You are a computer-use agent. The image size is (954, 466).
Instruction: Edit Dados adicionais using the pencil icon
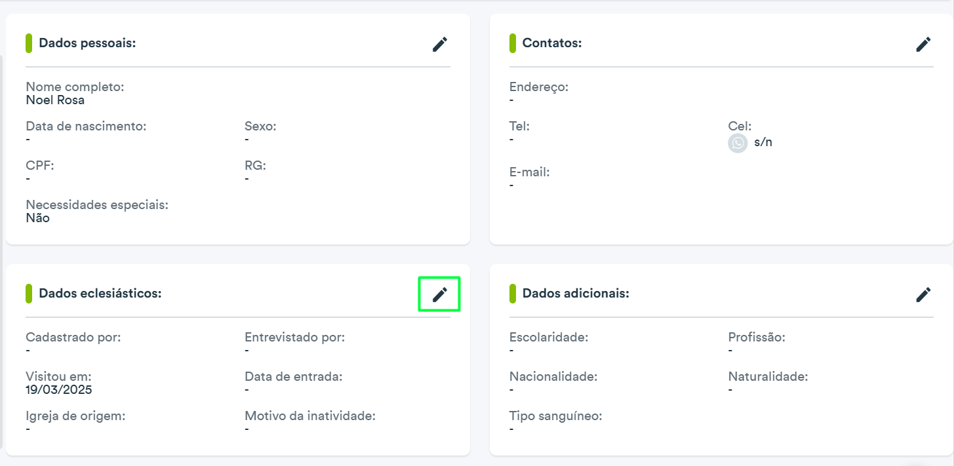click(923, 294)
